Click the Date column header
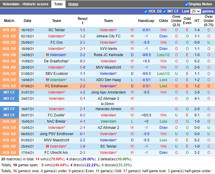Image resolution: width=215 pixels, height=174 pixels. (27, 21)
